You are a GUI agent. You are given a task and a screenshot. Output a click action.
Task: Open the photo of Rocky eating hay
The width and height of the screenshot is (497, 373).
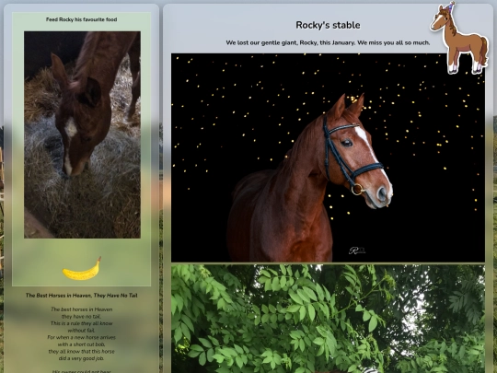click(82, 134)
